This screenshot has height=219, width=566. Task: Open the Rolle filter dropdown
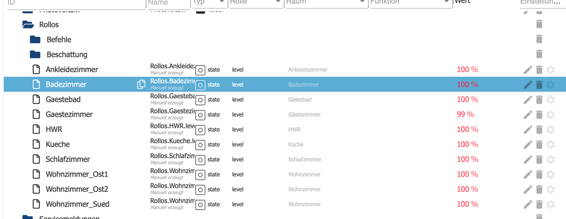[x=278, y=2]
